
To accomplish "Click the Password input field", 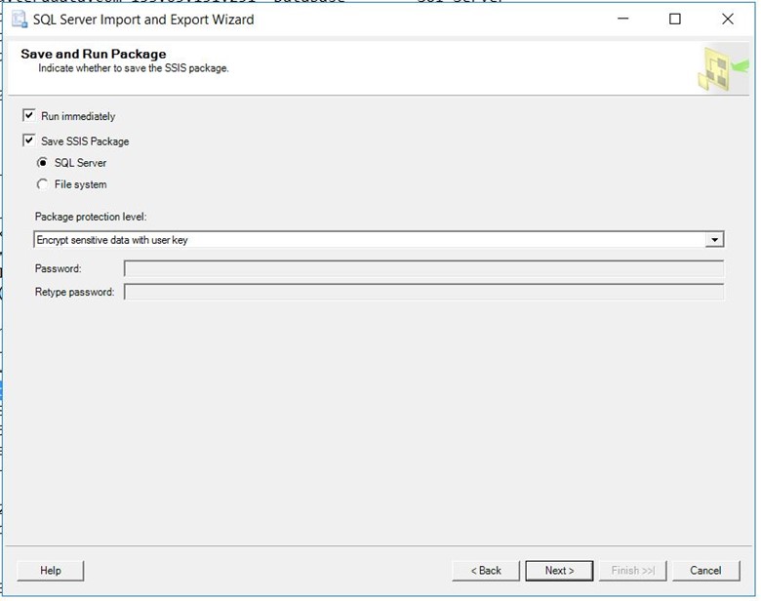I will pyautogui.click(x=423, y=268).
